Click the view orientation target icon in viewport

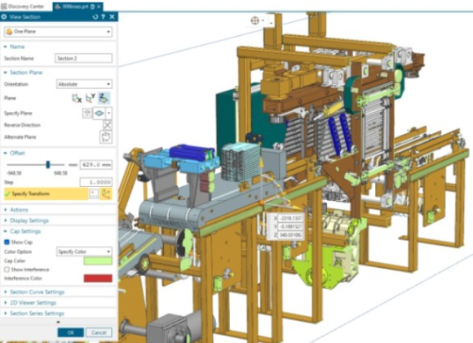click(255, 20)
